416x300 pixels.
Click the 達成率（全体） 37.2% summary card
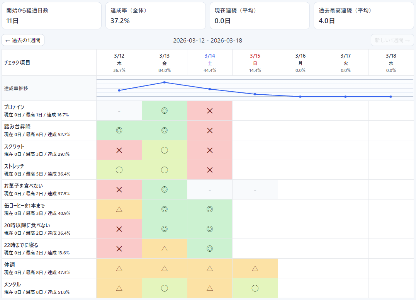155,15
